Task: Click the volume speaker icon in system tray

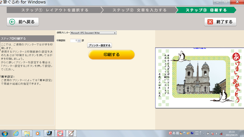Action: [216, 133]
